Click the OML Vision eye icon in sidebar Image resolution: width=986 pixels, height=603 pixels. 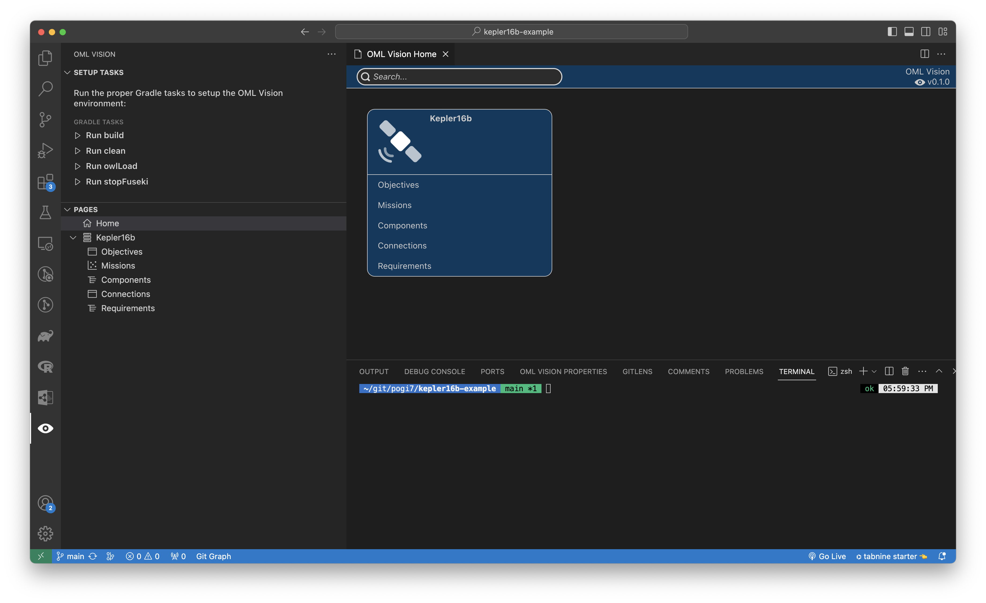tap(45, 428)
